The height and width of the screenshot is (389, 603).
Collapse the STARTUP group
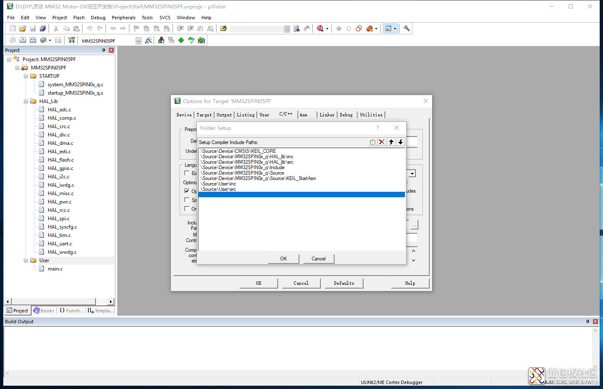[26, 76]
